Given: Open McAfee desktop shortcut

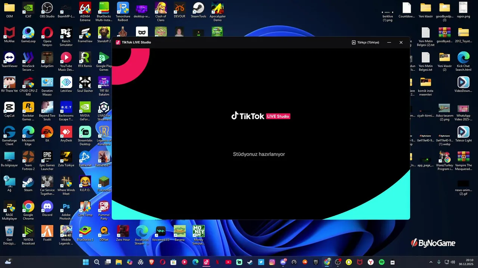Looking at the screenshot, I should click(x=9, y=35).
